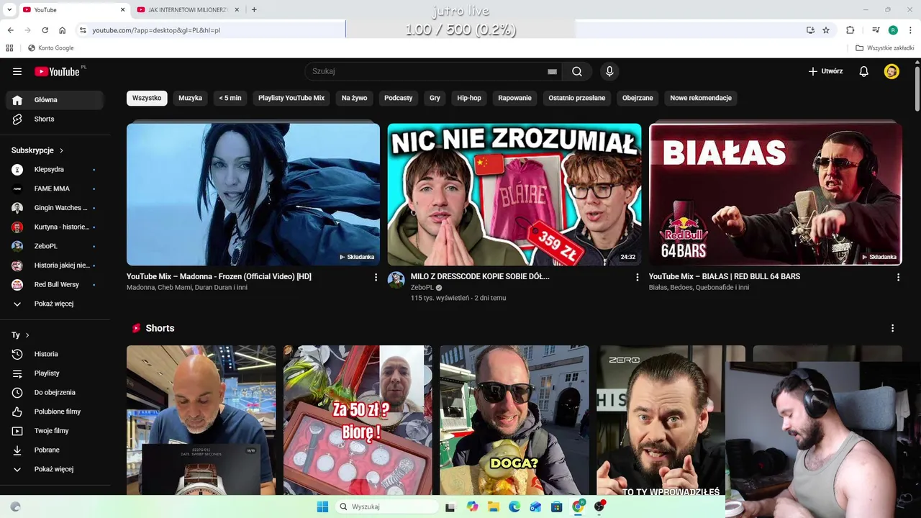The width and height of the screenshot is (921, 518).
Task: Open options menu for BIAŁAS mix
Action: (898, 277)
